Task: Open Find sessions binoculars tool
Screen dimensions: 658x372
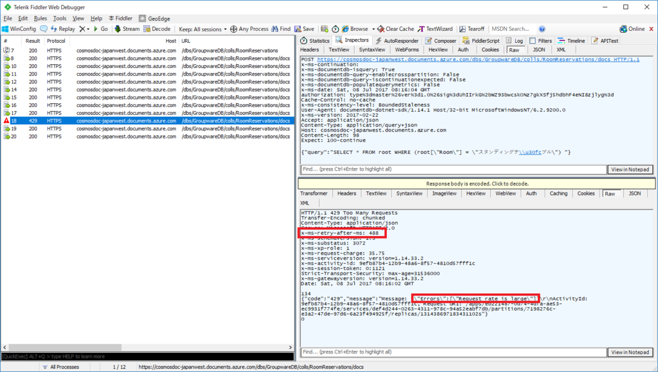Action: point(281,29)
